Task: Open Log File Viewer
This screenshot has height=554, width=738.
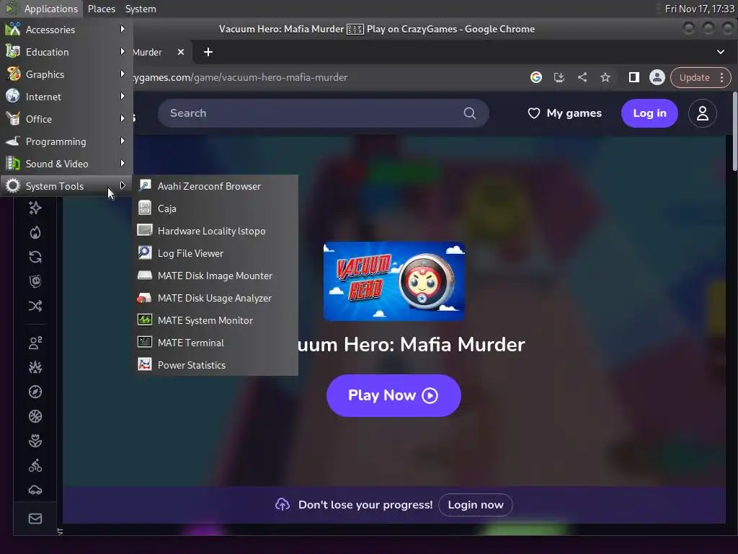Action: point(215,253)
